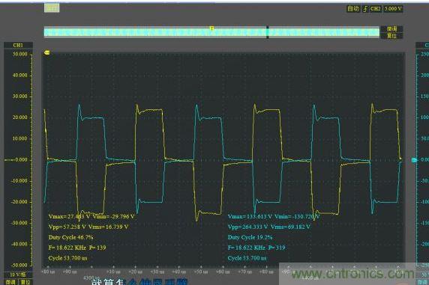The width and height of the screenshot is (429, 285).
Task: Click the black cursor in waveform overview
Action: 267,32
